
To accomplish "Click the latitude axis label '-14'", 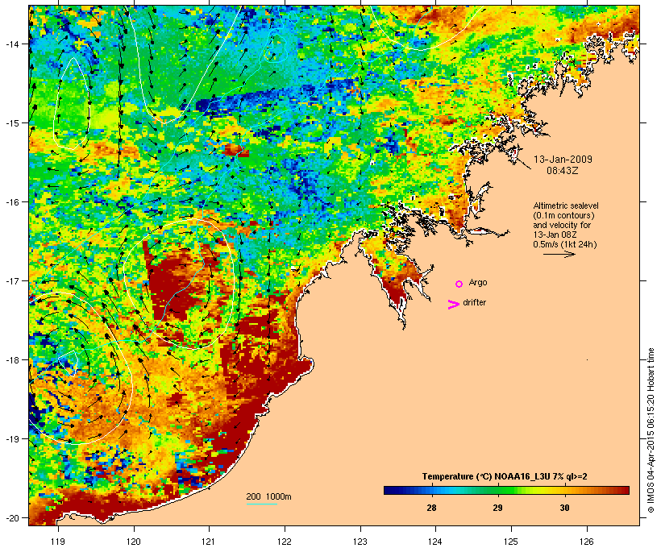I will click(11, 44).
